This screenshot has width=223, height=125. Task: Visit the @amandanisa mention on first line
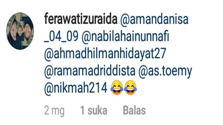pos(154,20)
